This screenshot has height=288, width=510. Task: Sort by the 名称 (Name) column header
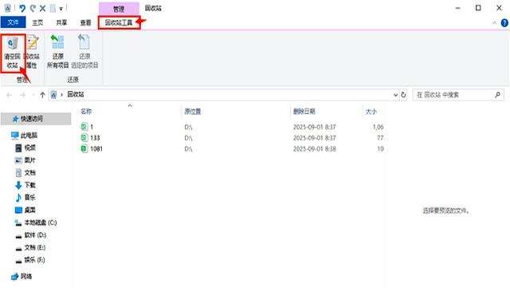coord(86,112)
